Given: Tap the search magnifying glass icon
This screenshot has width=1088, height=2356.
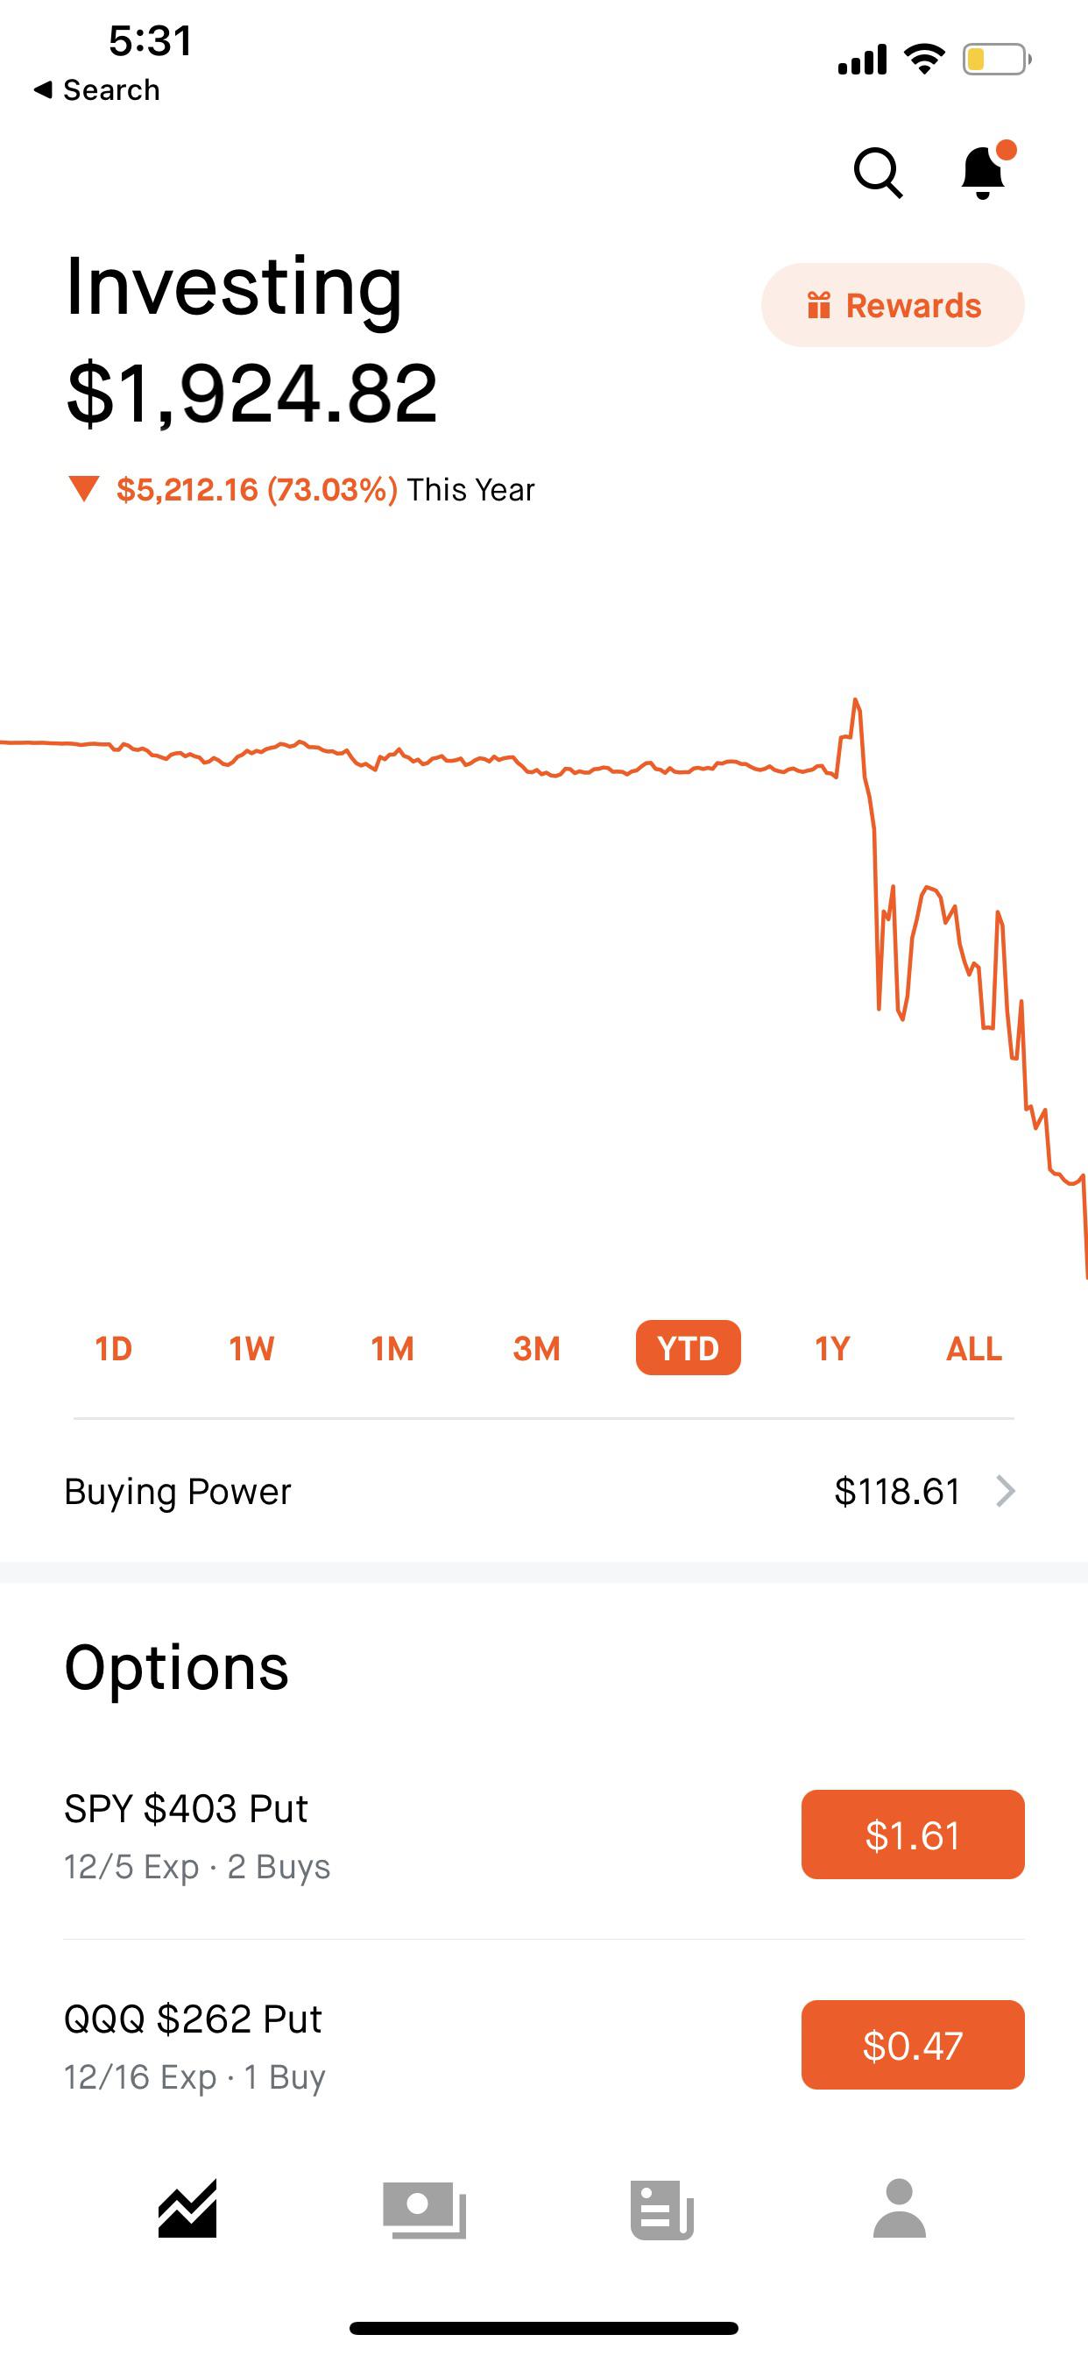Looking at the screenshot, I should click(878, 172).
